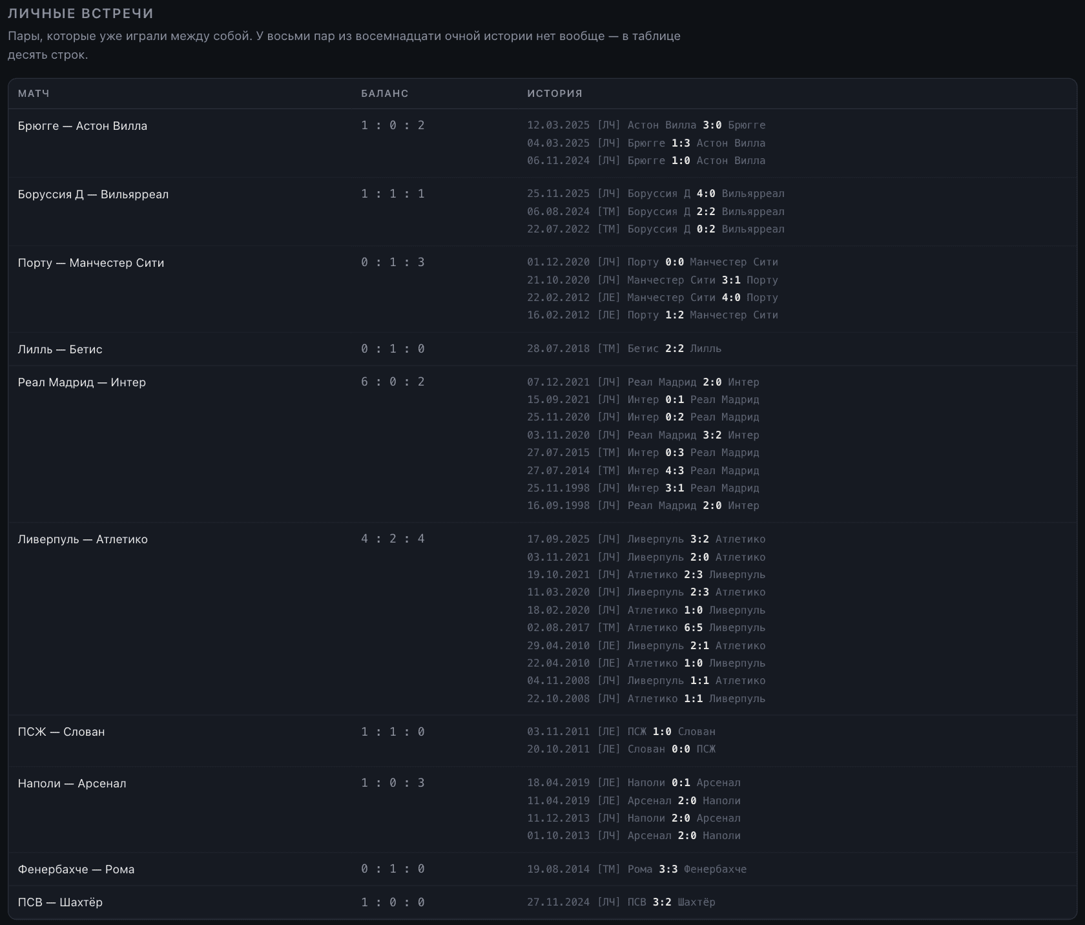Click balance 4 : 2 : 4 for Ливерпуль — Атлетико
This screenshot has height=925, width=1085.
click(x=393, y=539)
